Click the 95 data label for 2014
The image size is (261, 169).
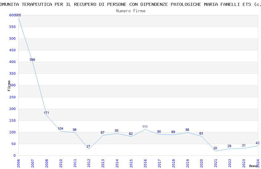(117, 131)
